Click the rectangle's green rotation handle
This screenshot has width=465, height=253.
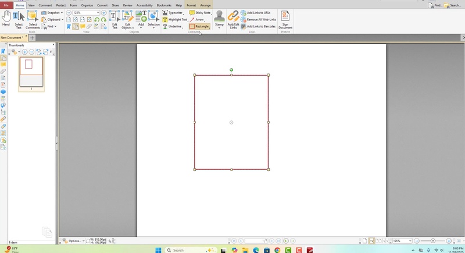coord(231,70)
